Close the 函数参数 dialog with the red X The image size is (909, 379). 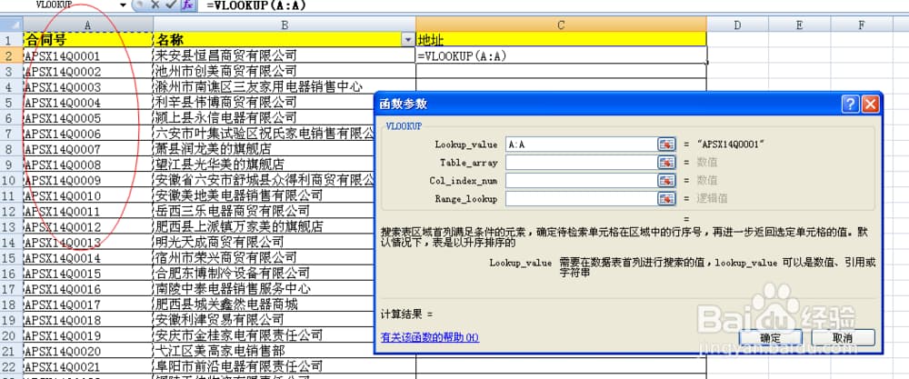click(x=870, y=105)
